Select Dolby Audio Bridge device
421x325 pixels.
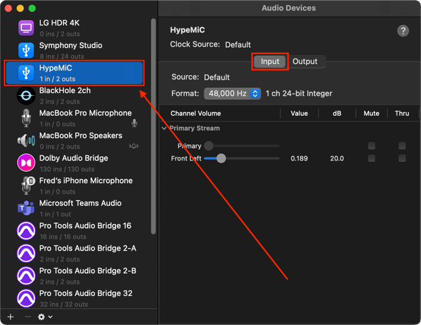pyautogui.click(x=74, y=163)
